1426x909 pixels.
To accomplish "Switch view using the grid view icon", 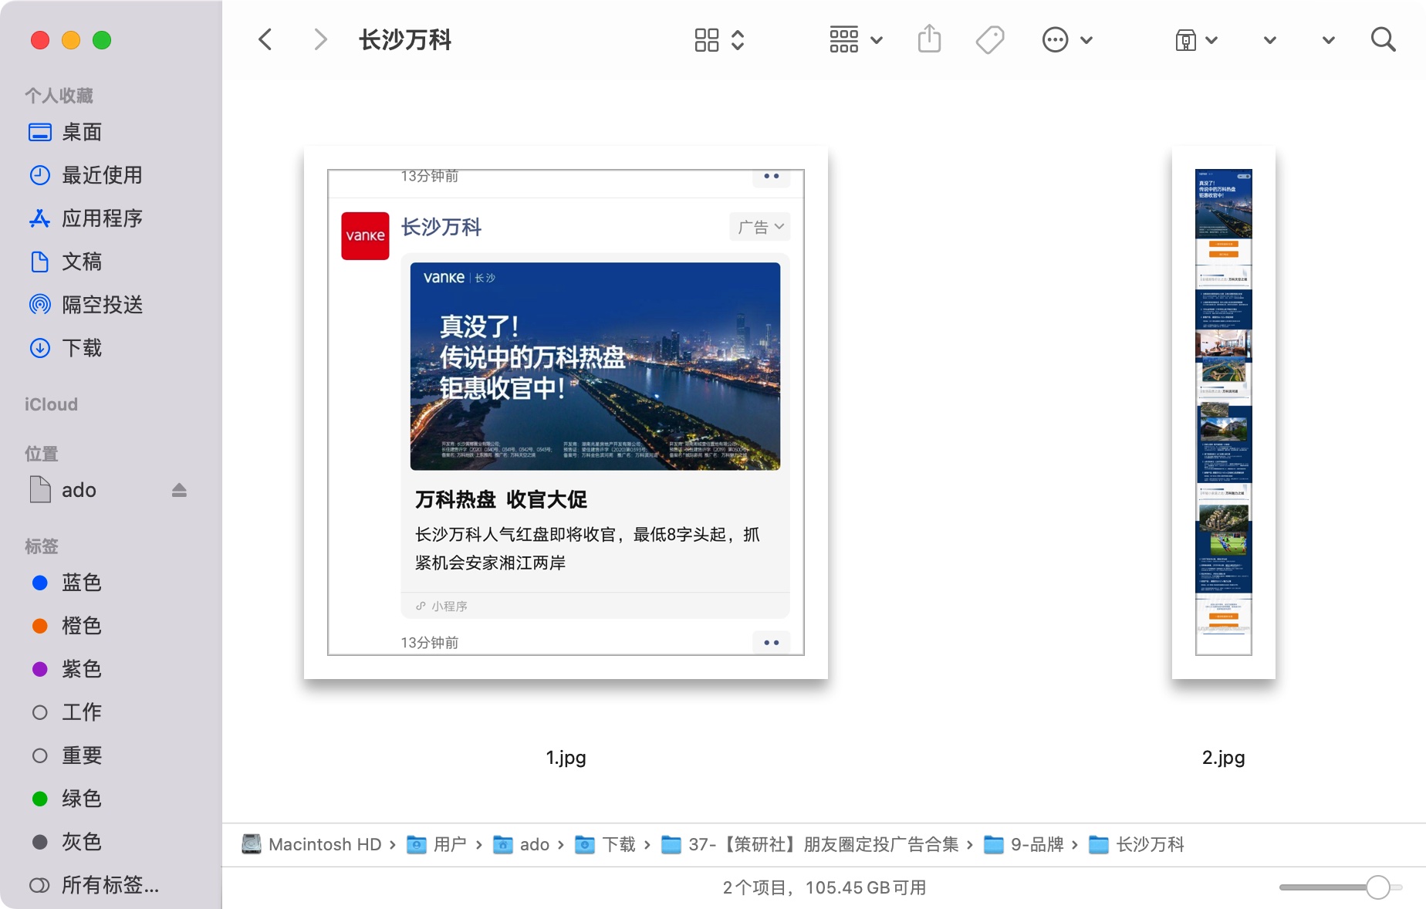I will click(x=705, y=39).
